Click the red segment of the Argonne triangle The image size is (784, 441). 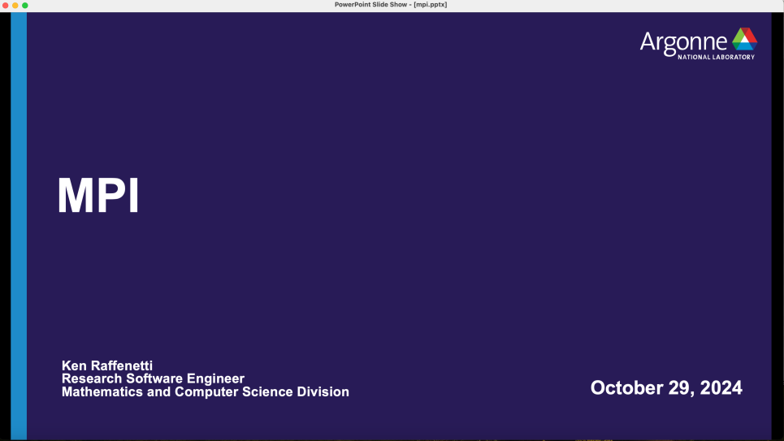click(x=749, y=34)
